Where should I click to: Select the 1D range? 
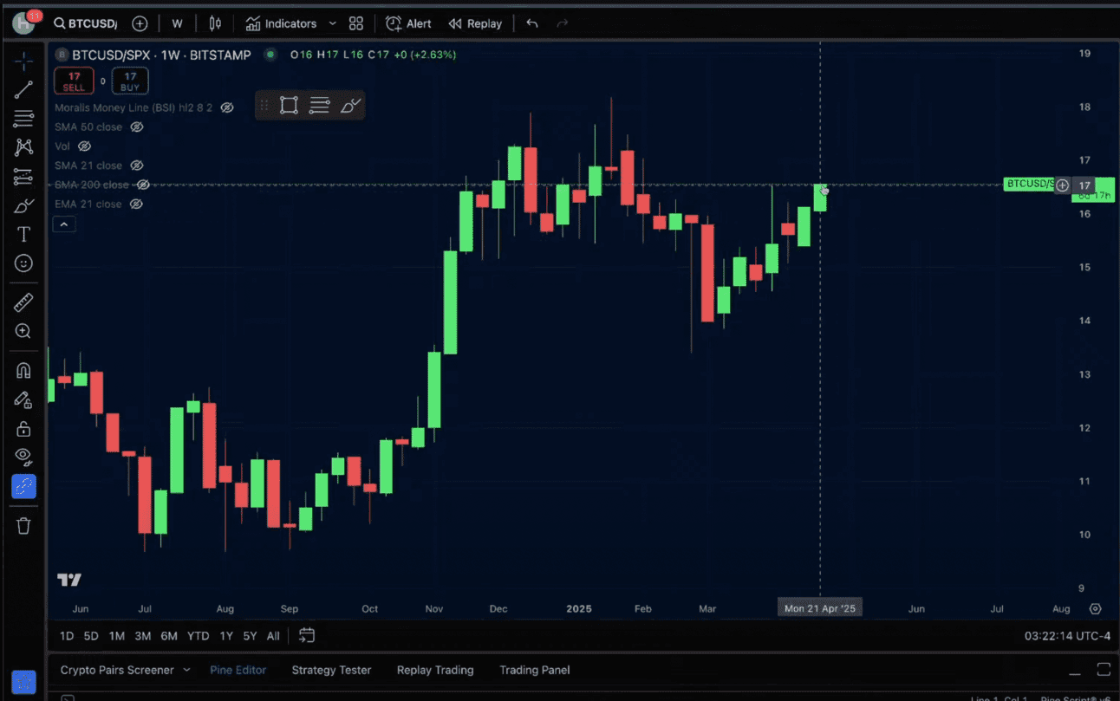[x=67, y=636]
